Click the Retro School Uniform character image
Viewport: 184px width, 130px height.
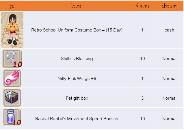12,30
